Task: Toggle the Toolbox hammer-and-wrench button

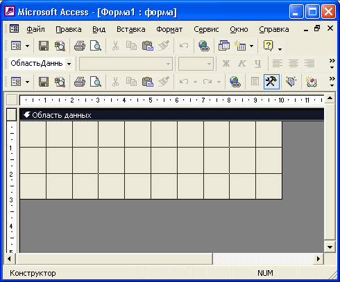Action: [271, 82]
